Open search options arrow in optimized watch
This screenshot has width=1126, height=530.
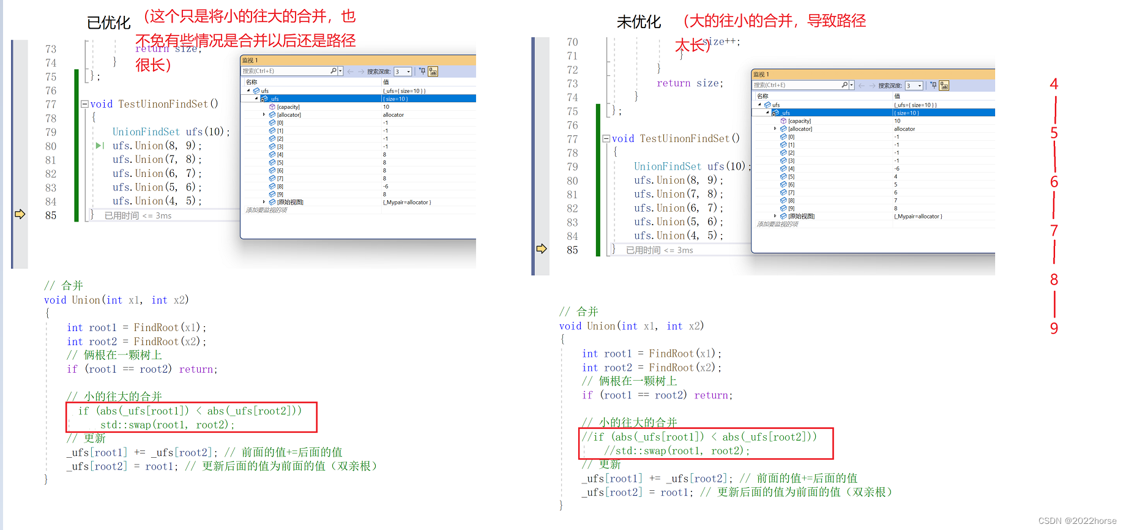(x=340, y=72)
